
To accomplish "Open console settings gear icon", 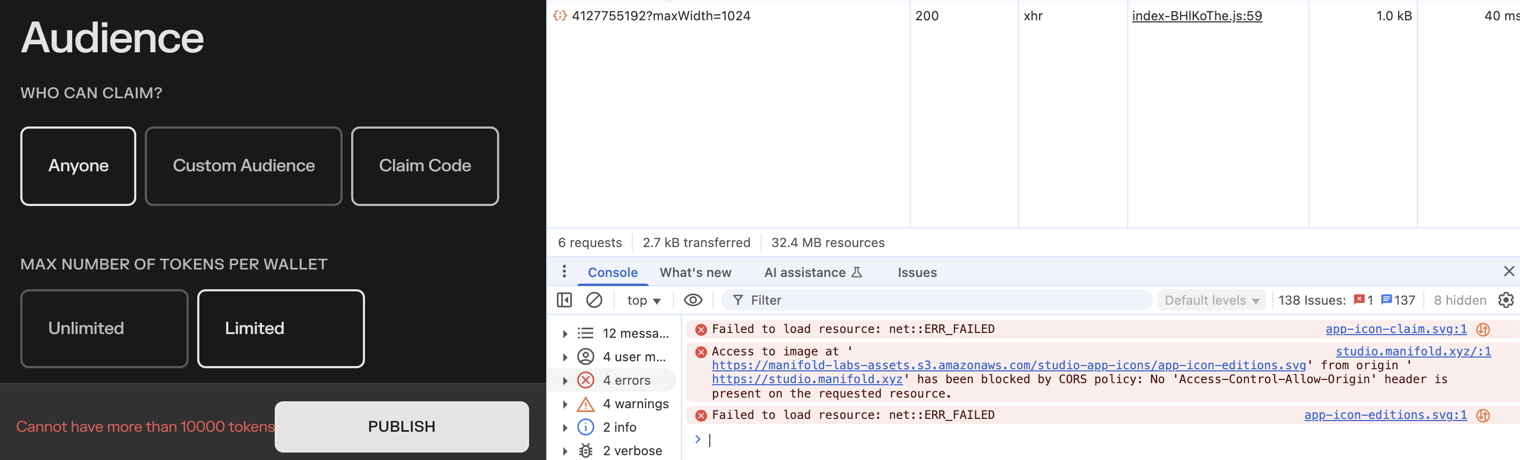I will (x=1505, y=300).
